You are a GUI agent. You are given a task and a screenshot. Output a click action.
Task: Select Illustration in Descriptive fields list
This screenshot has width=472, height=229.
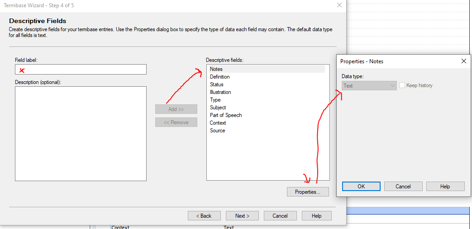(221, 92)
